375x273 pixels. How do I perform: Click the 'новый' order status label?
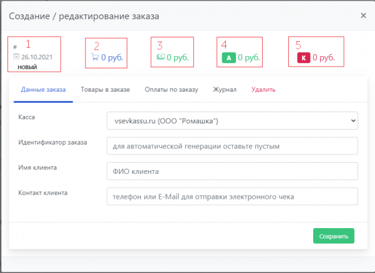point(27,66)
